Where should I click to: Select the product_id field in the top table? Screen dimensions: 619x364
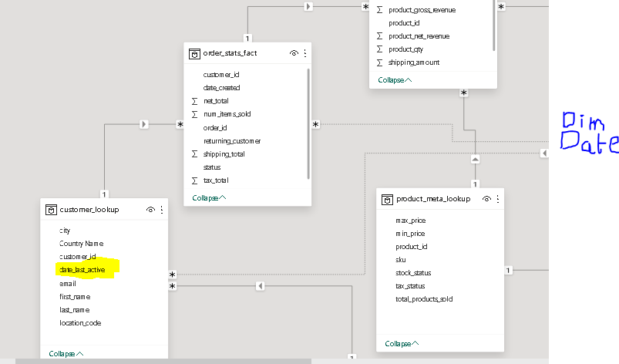point(404,23)
